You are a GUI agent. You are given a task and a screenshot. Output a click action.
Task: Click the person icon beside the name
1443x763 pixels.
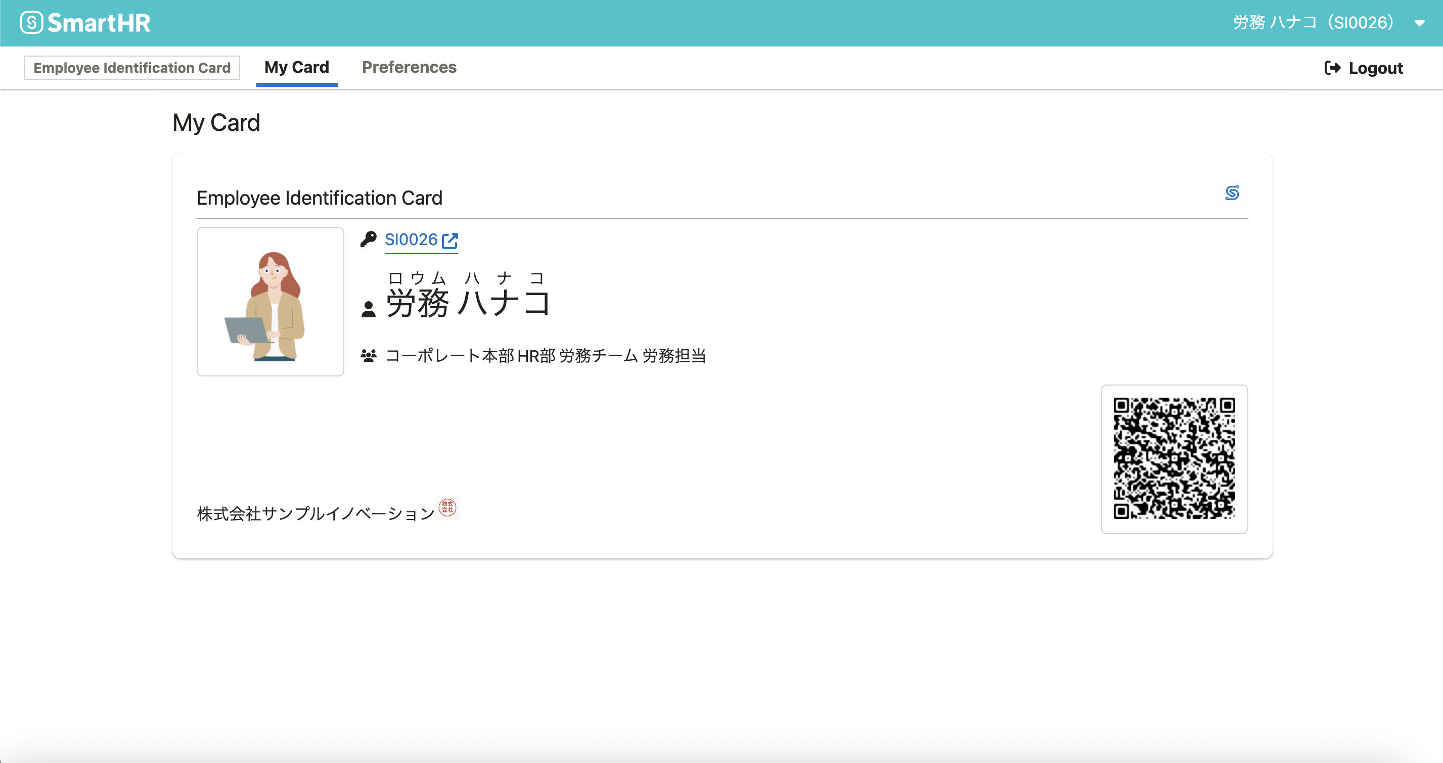click(x=368, y=310)
